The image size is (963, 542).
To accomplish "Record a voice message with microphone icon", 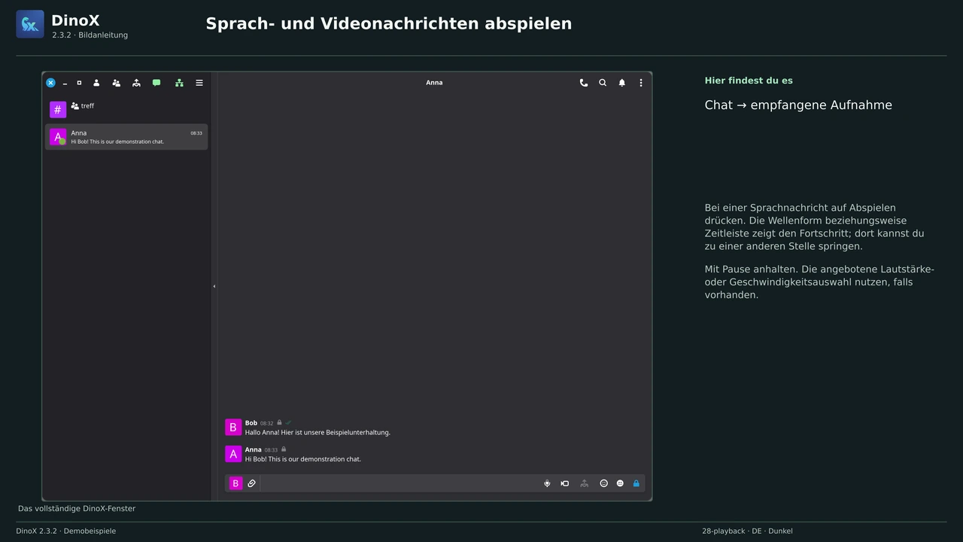I will coord(547,483).
